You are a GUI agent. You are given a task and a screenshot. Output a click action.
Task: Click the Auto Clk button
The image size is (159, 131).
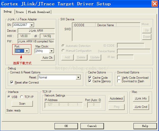tap(48, 58)
